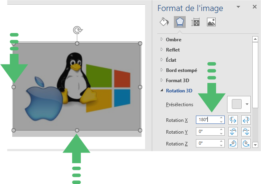This screenshot has height=184, width=261.
Task: Increase Rotation X with spinner up
Action: coord(221,118)
